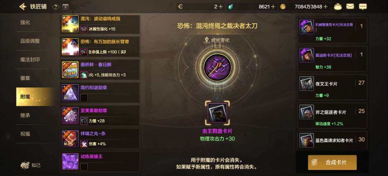Open the gold pouch icon in top bar
The height and width of the screenshot is (176, 388).
[338, 7]
